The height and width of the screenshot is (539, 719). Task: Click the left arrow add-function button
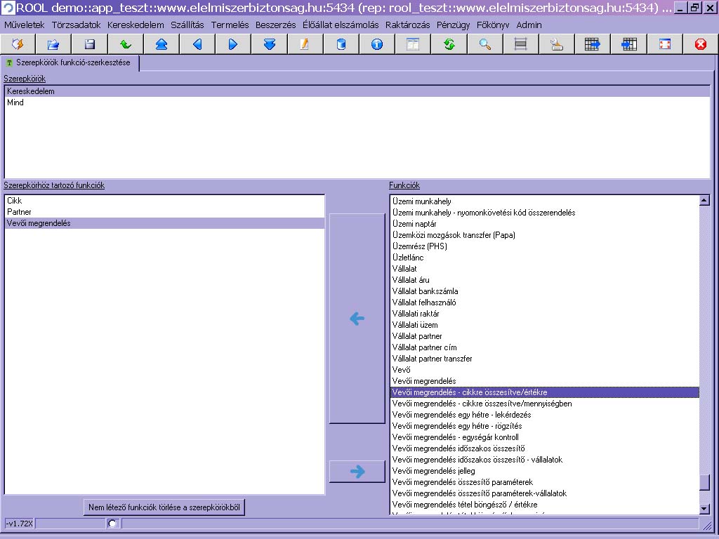point(357,319)
